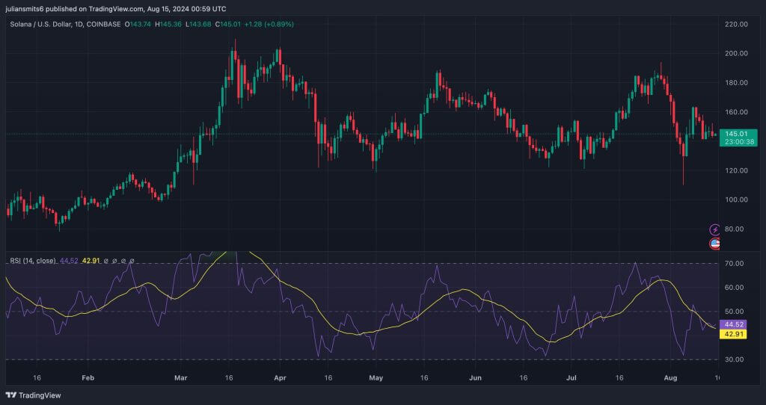Click the Mar label on time axis
Viewport: 766px width, 405px height.
(181, 377)
